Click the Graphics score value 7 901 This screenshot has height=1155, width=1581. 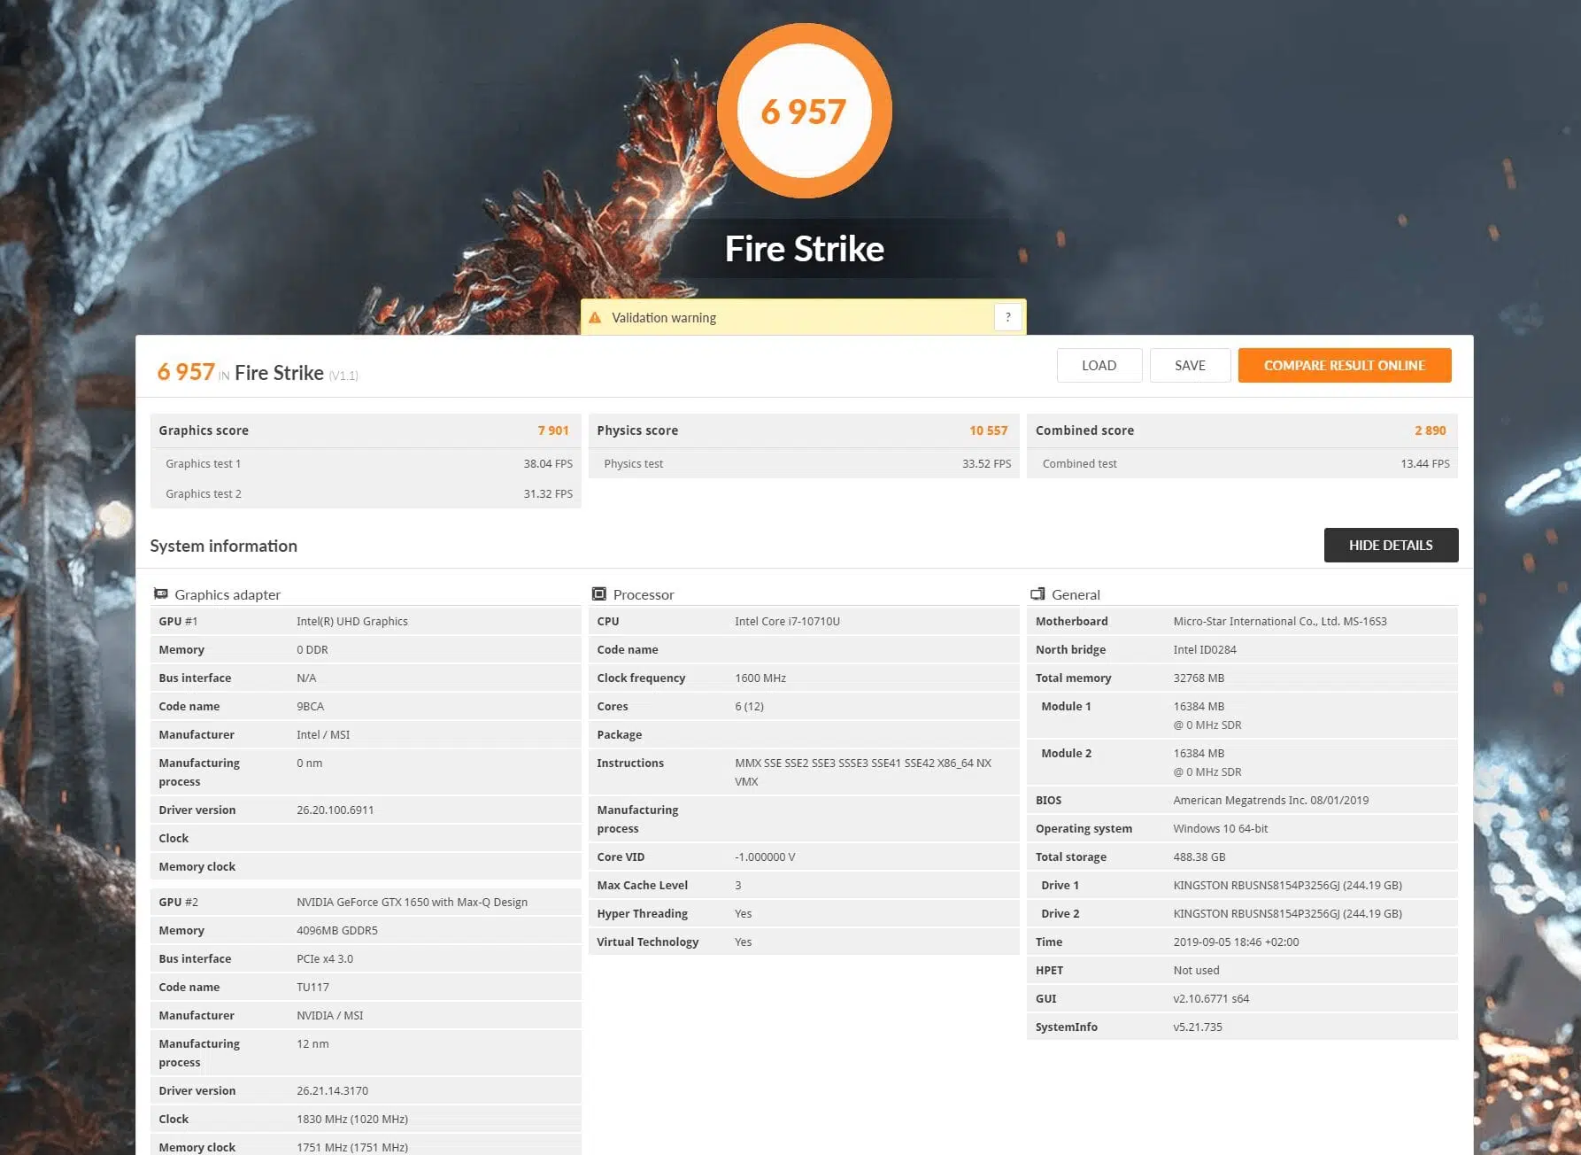point(553,430)
